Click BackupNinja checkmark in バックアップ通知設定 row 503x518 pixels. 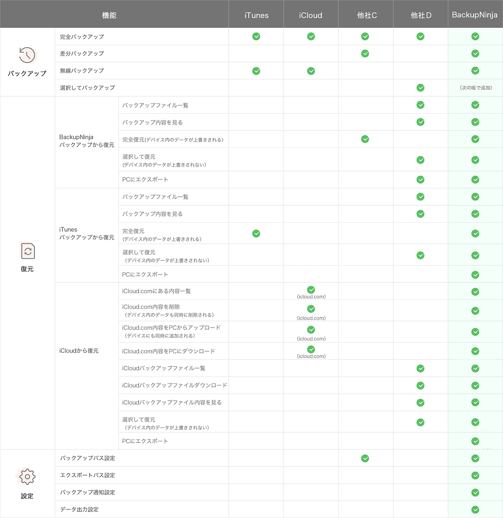(475, 492)
